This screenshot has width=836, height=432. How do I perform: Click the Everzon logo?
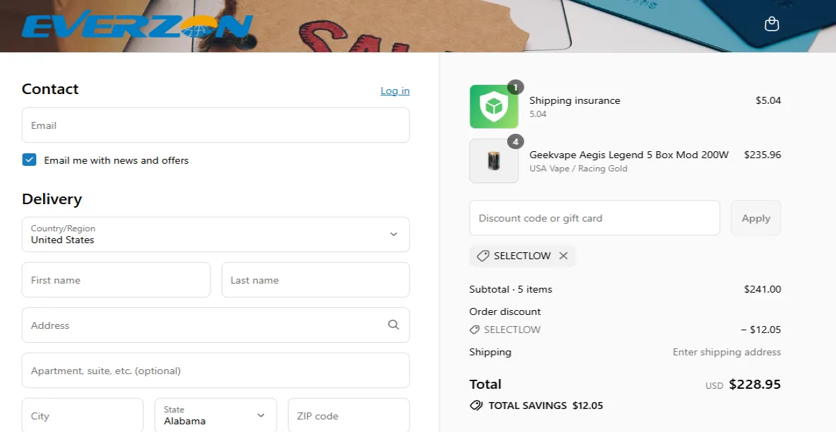[x=134, y=26]
